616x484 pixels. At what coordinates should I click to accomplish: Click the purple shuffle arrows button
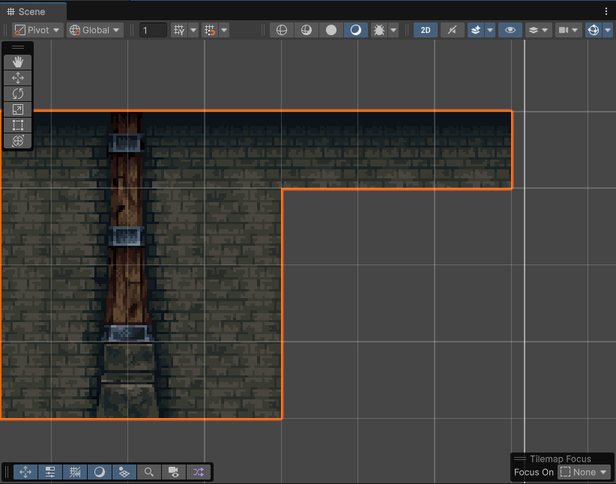tap(199, 472)
